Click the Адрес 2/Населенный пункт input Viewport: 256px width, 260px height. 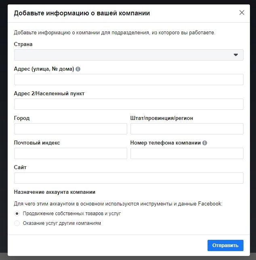(129, 104)
